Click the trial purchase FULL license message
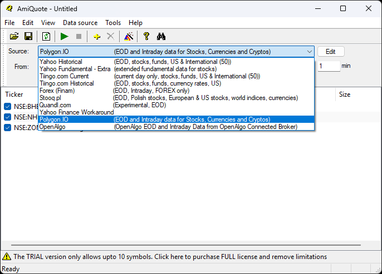382x274 pixels. tap(170, 257)
